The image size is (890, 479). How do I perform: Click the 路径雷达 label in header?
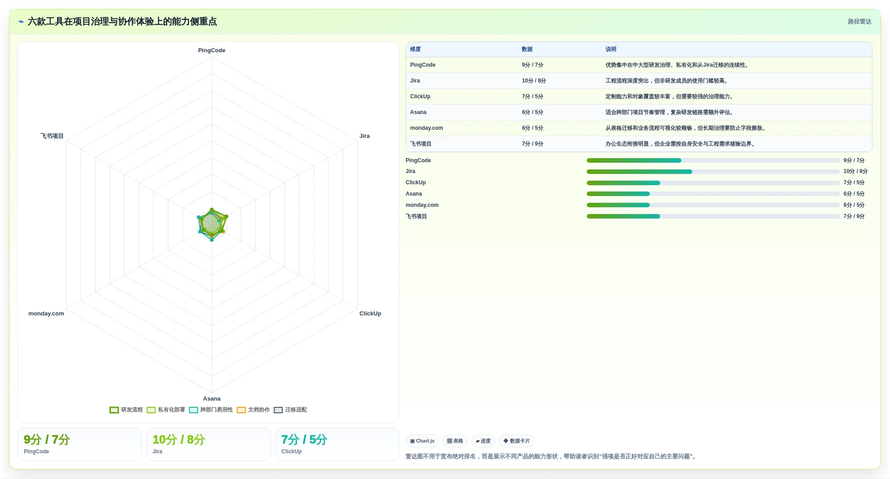pyautogui.click(x=859, y=22)
